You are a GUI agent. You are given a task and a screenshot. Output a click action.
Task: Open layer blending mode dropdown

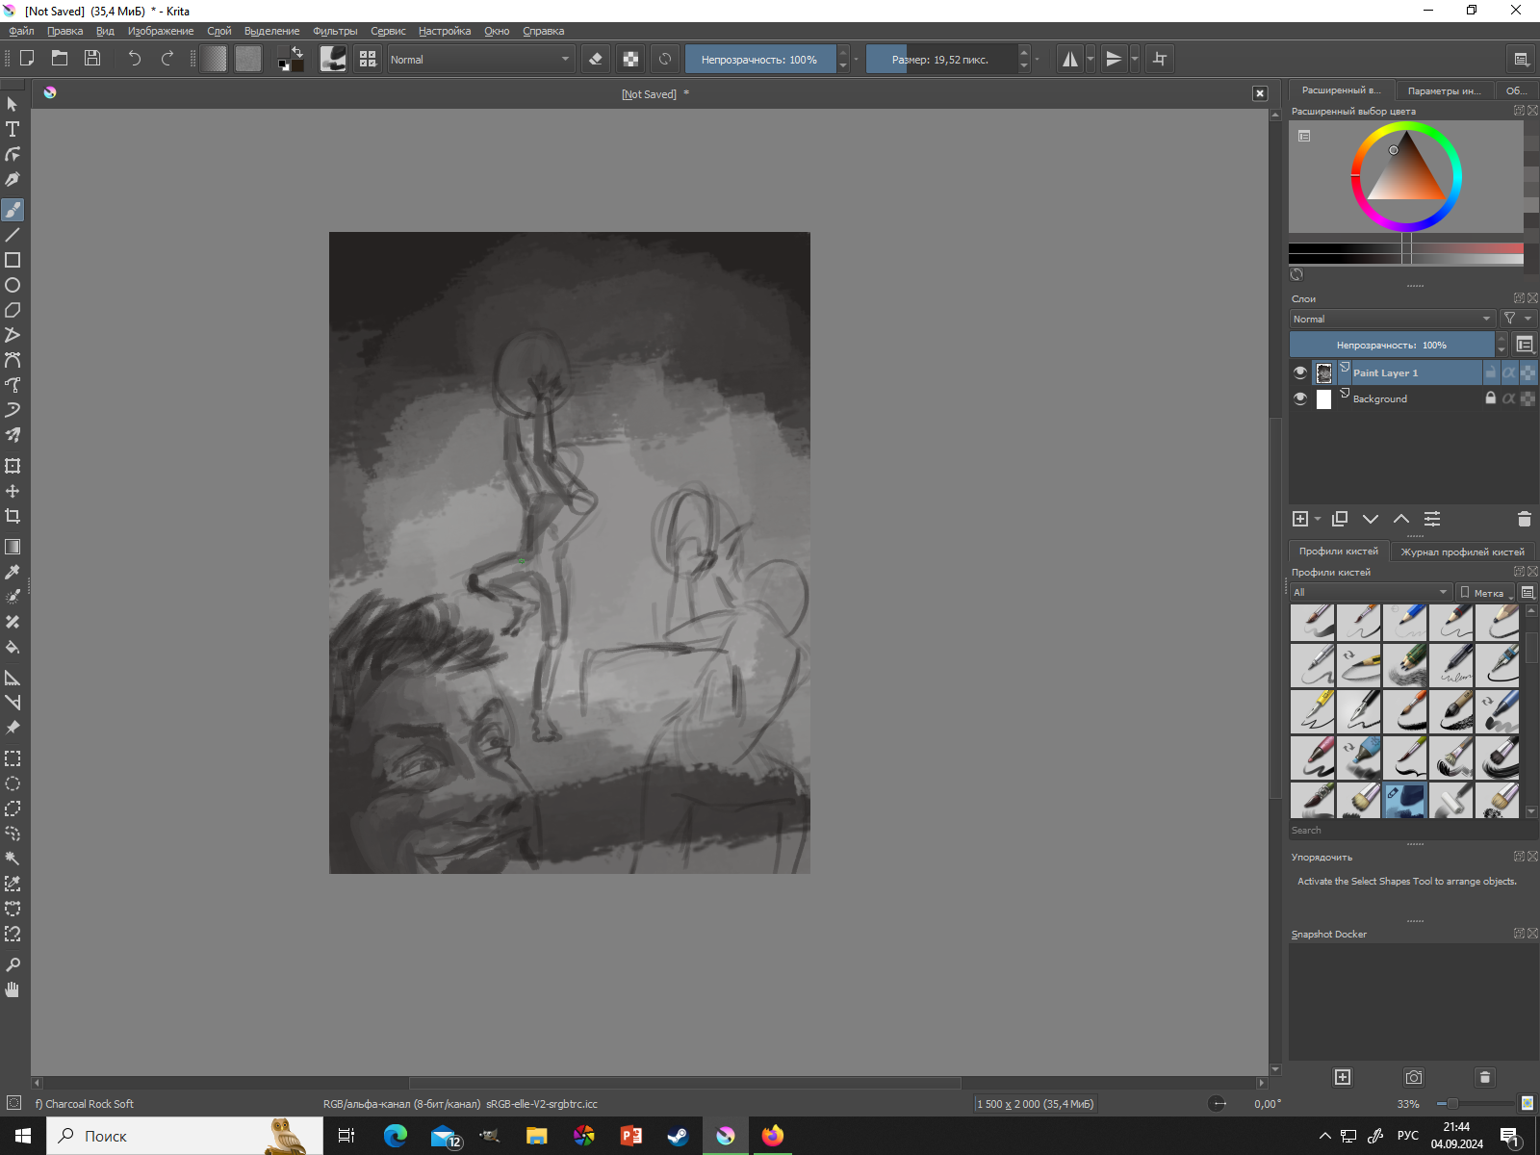(1391, 319)
